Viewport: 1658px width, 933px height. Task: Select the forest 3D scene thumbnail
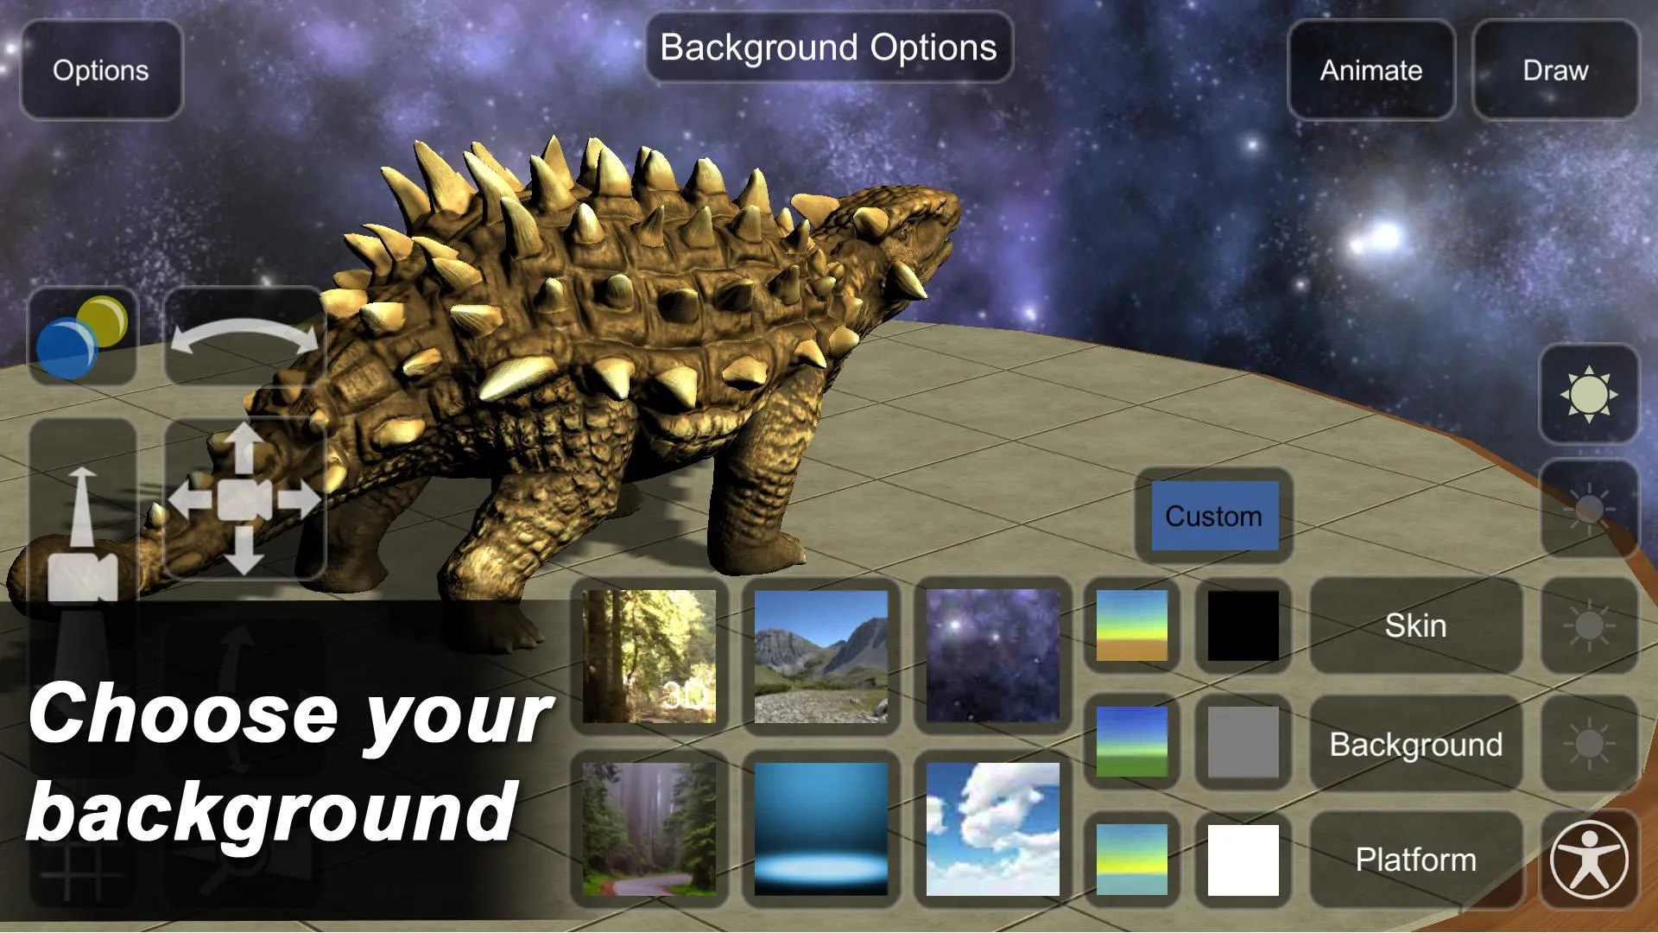pyautogui.click(x=647, y=654)
